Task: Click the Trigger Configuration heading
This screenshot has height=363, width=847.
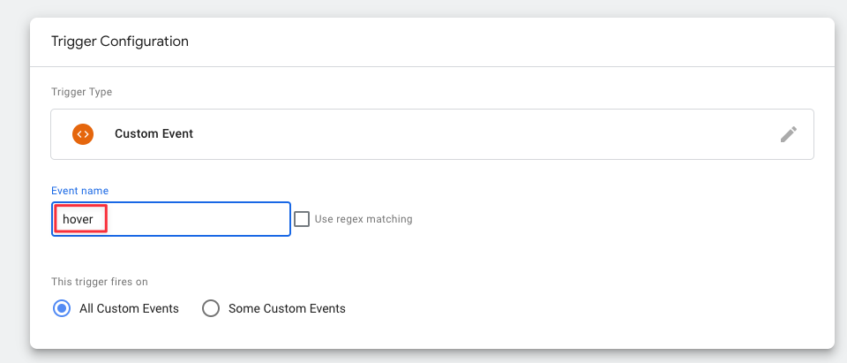Action: [120, 42]
